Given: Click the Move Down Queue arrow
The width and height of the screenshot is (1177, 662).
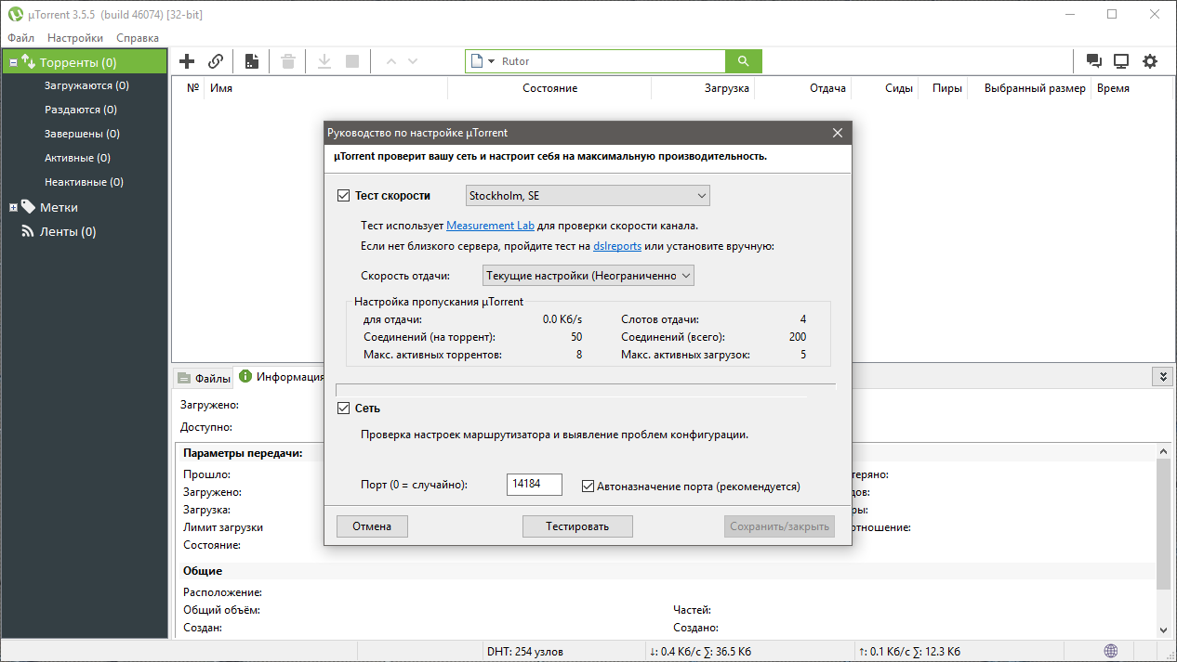Looking at the screenshot, I should coord(413,61).
